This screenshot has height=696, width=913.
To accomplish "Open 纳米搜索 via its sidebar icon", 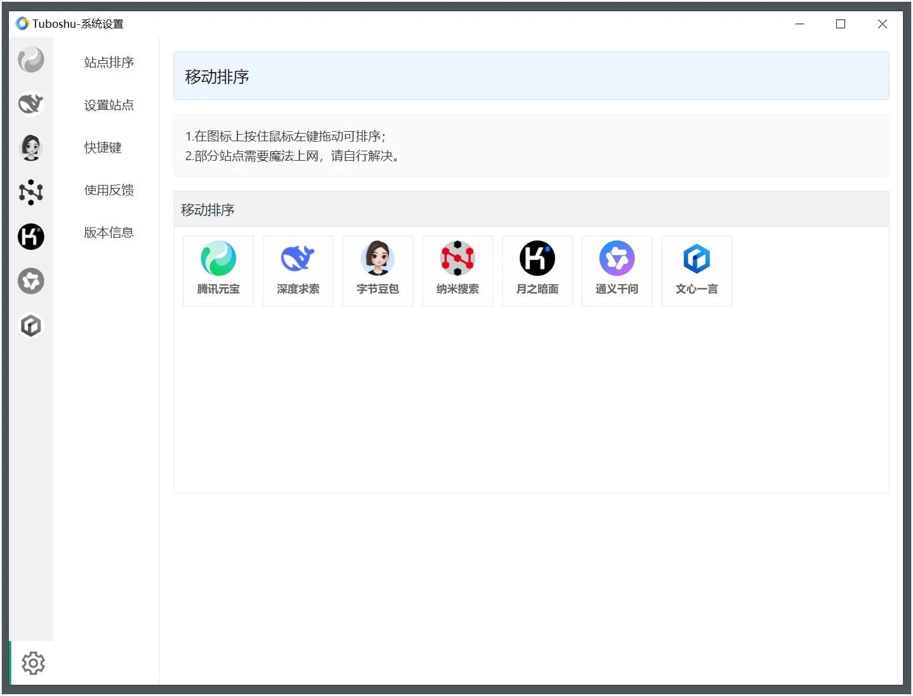I will click(31, 193).
